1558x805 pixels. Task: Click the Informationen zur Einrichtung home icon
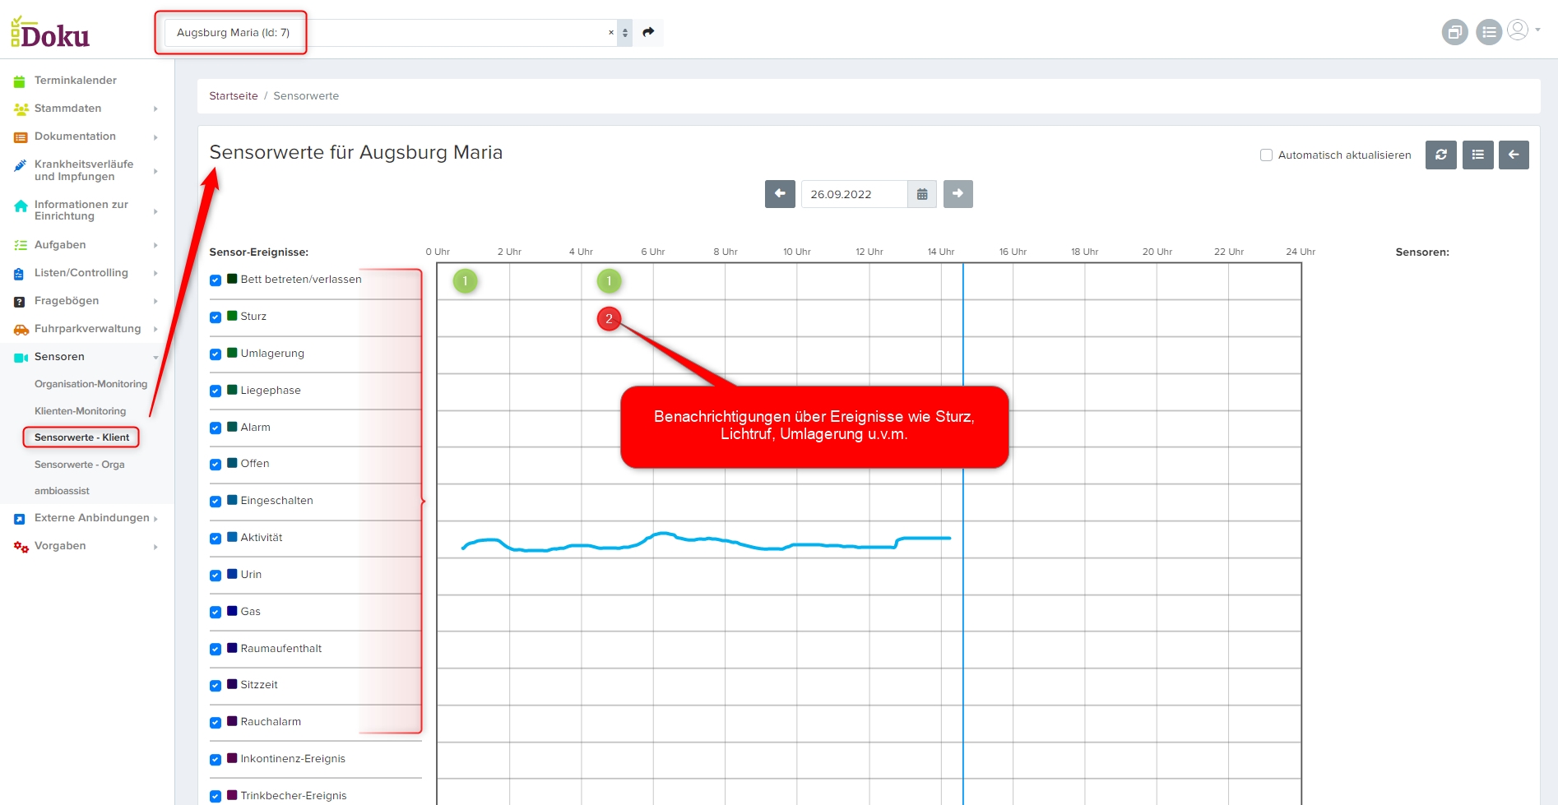(x=21, y=206)
